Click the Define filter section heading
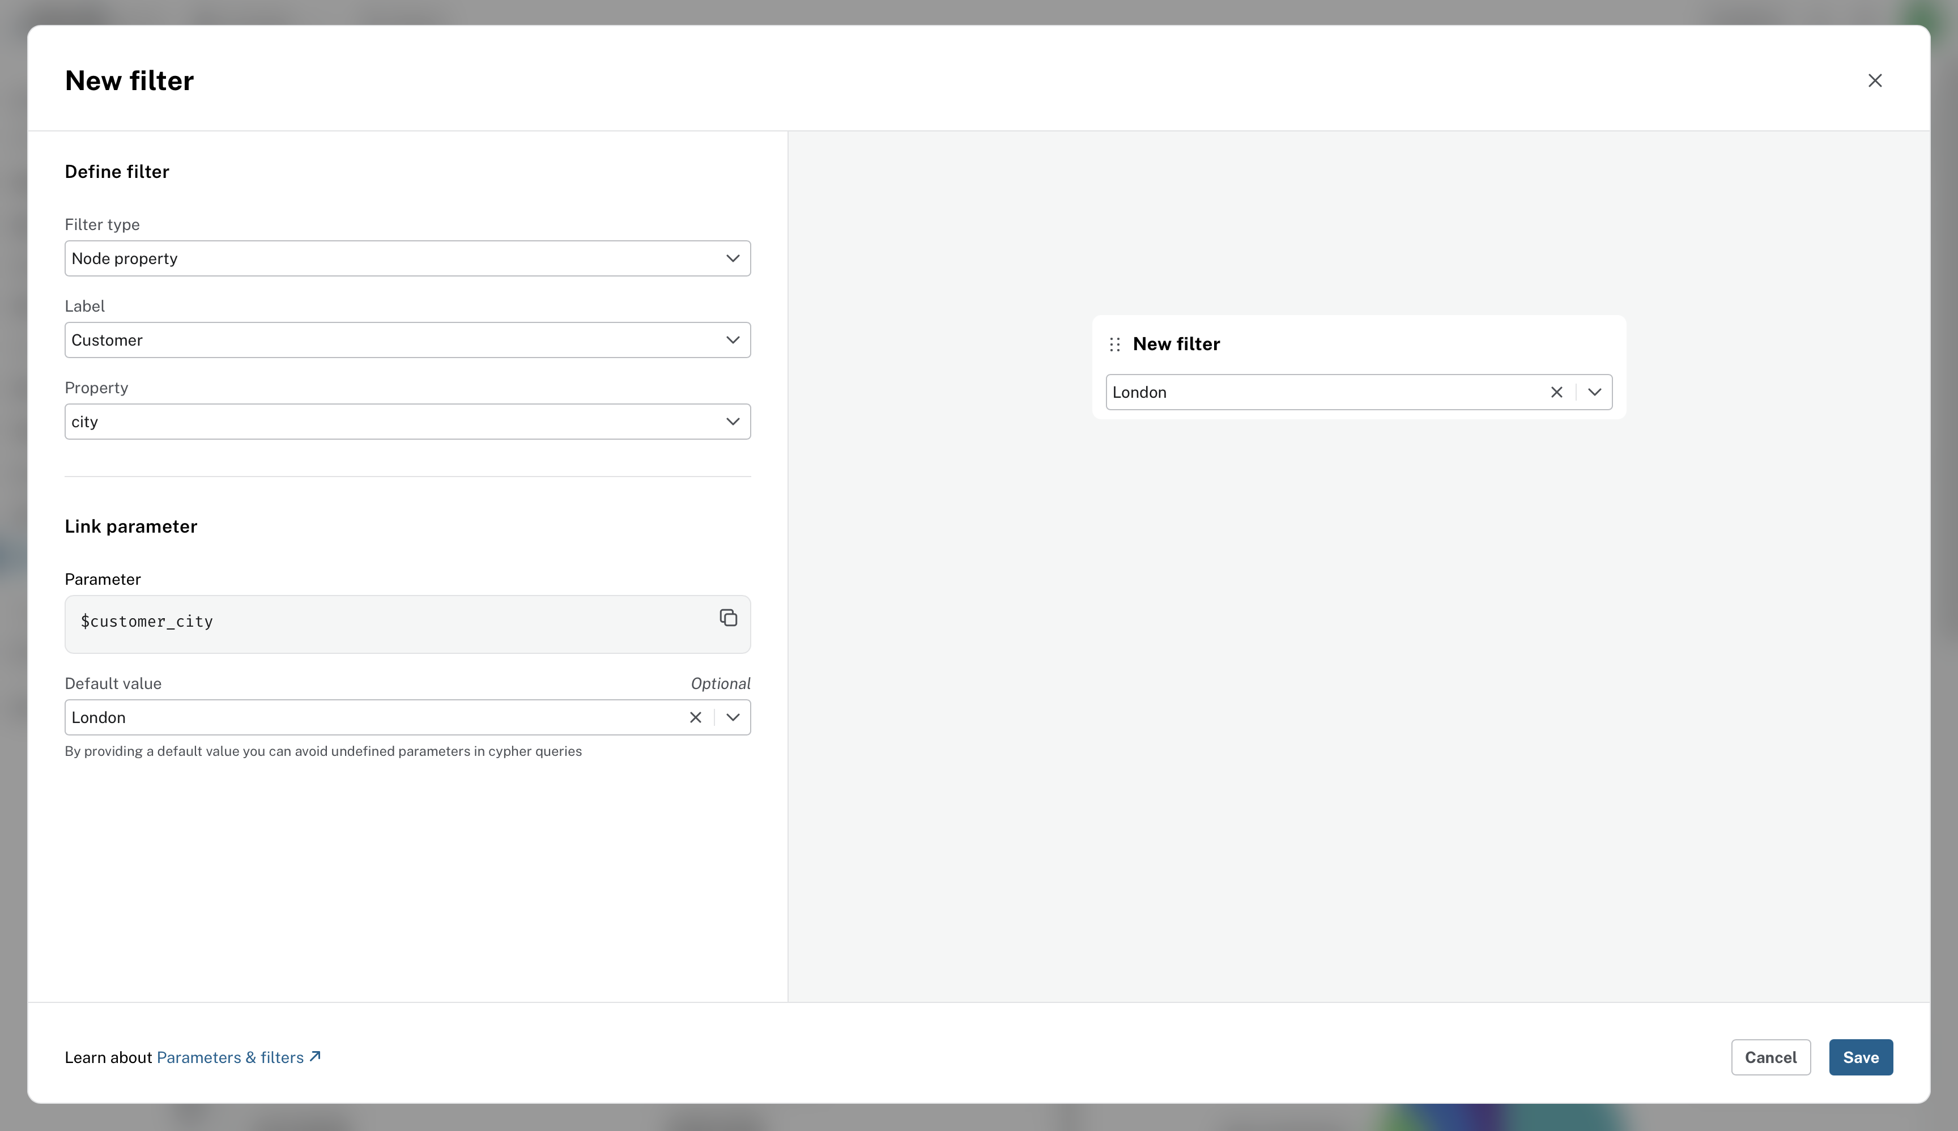This screenshot has height=1131, width=1958. [x=117, y=172]
